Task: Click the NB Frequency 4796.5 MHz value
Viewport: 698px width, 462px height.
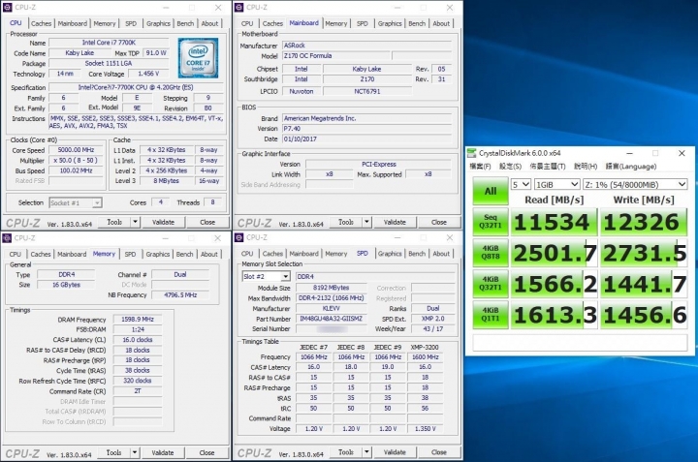Action: coord(180,294)
